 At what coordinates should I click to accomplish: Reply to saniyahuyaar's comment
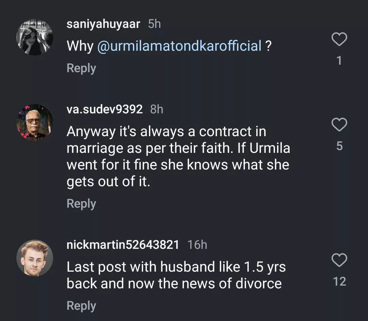(81, 68)
